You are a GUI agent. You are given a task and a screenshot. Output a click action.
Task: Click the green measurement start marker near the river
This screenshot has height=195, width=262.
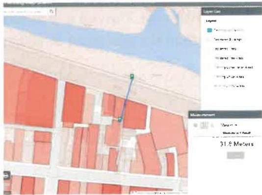click(132, 76)
